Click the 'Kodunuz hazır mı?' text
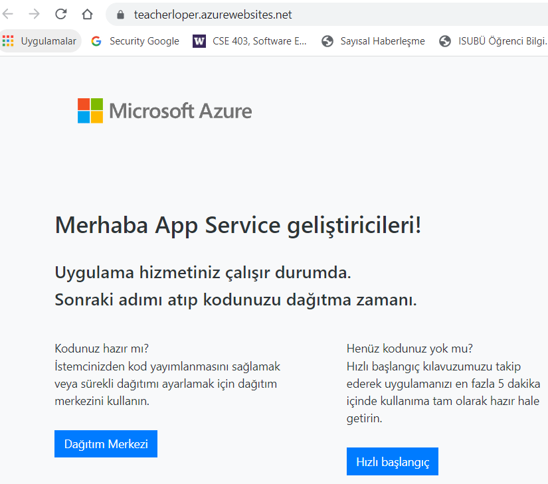Image resolution: width=548 pixels, height=484 pixels. (x=102, y=349)
